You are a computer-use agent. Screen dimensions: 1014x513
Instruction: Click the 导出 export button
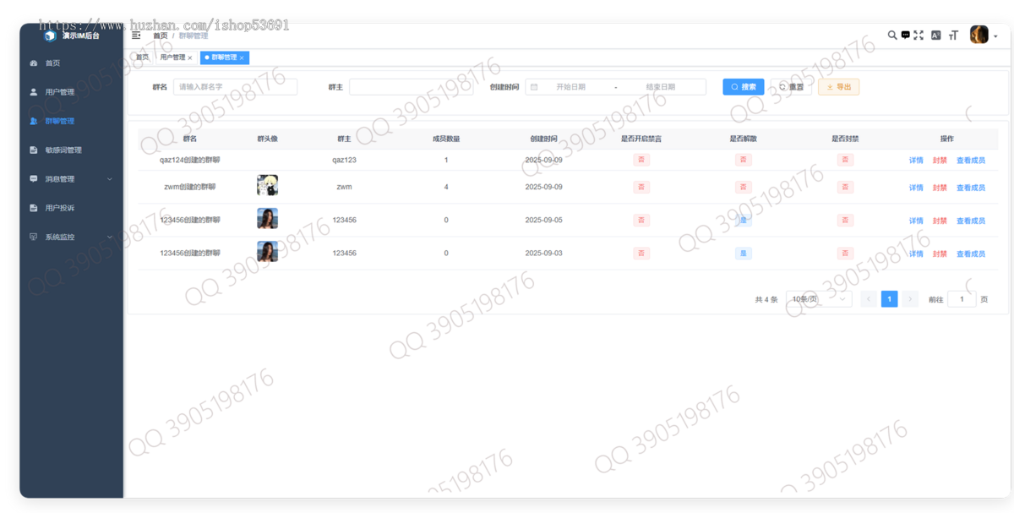click(x=838, y=87)
